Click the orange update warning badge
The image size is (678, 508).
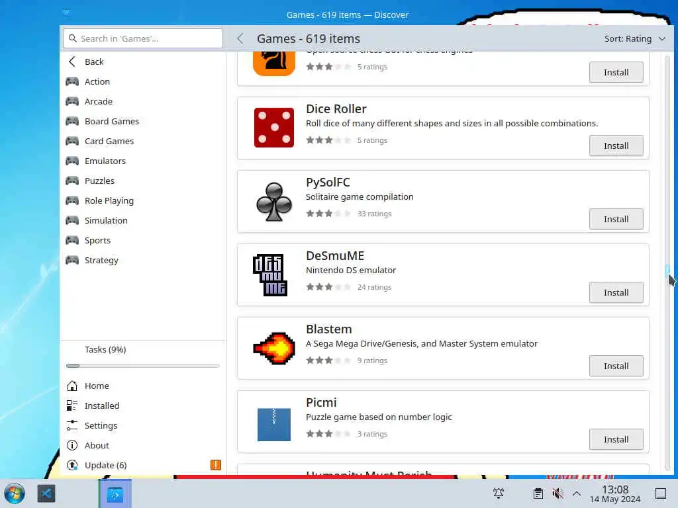pyautogui.click(x=216, y=465)
